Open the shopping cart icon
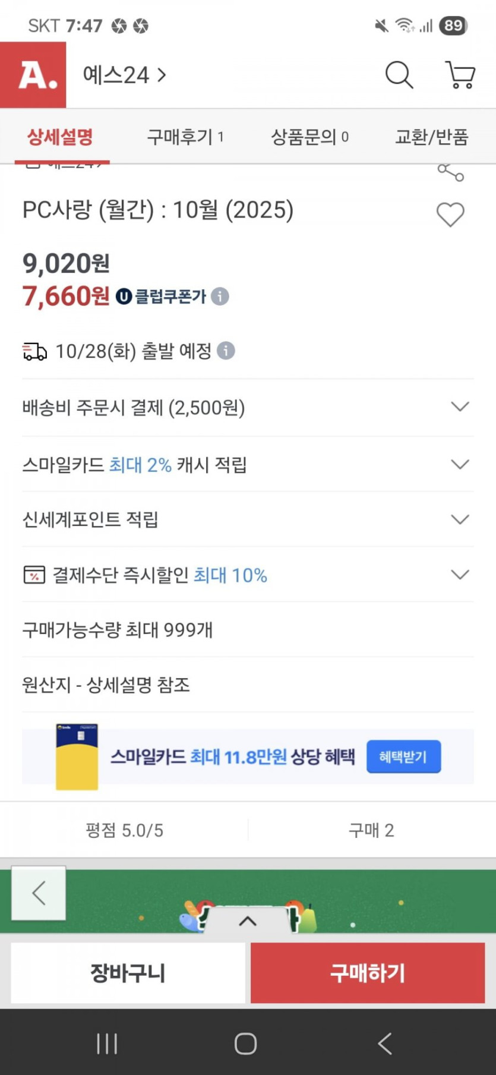 coord(460,75)
